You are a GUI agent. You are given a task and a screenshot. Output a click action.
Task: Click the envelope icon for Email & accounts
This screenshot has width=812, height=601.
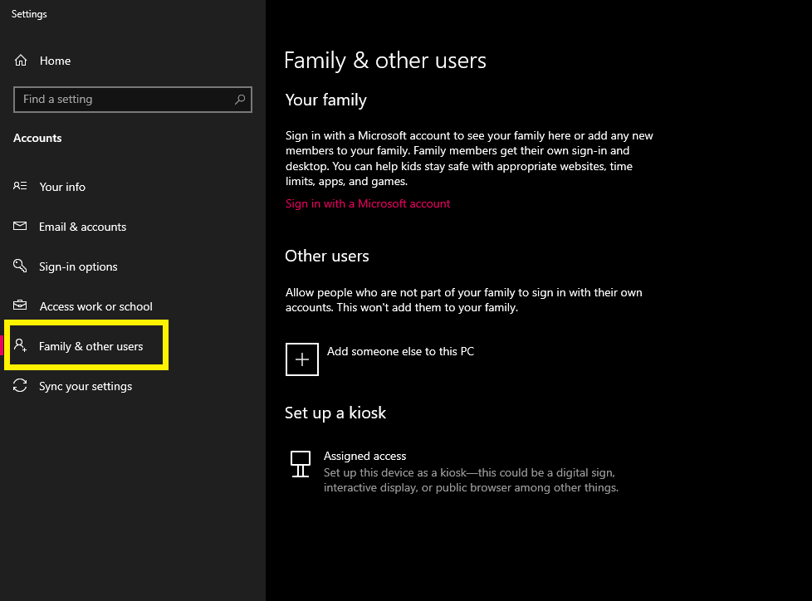[20, 226]
